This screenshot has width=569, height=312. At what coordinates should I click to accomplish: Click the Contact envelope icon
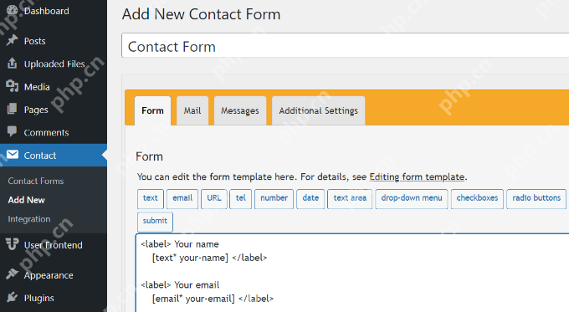[x=13, y=155]
